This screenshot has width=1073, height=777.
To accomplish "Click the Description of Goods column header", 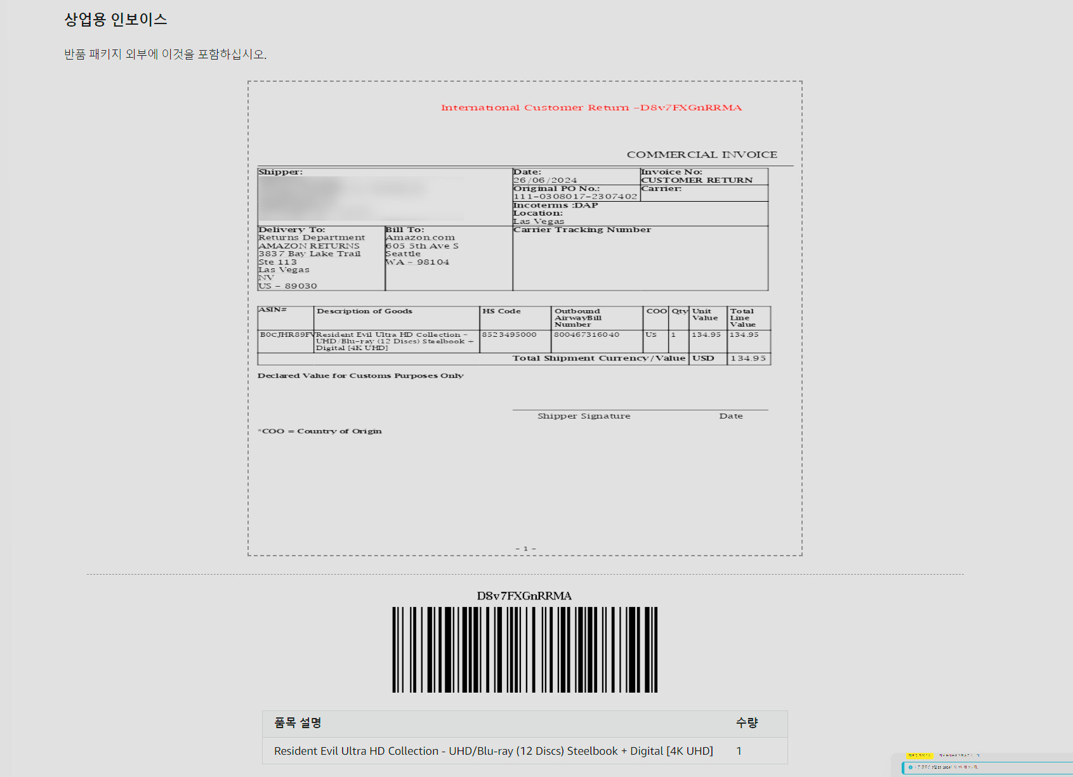I will coord(364,311).
